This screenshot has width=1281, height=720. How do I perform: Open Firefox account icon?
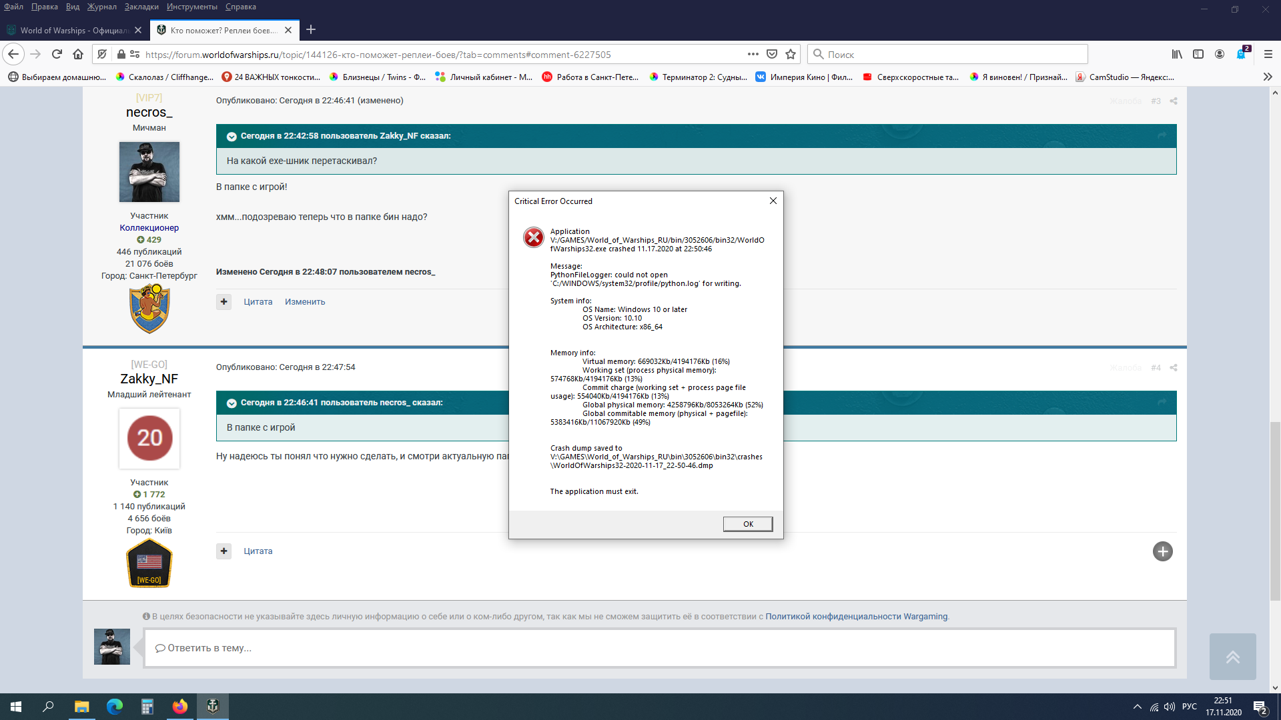(1220, 54)
